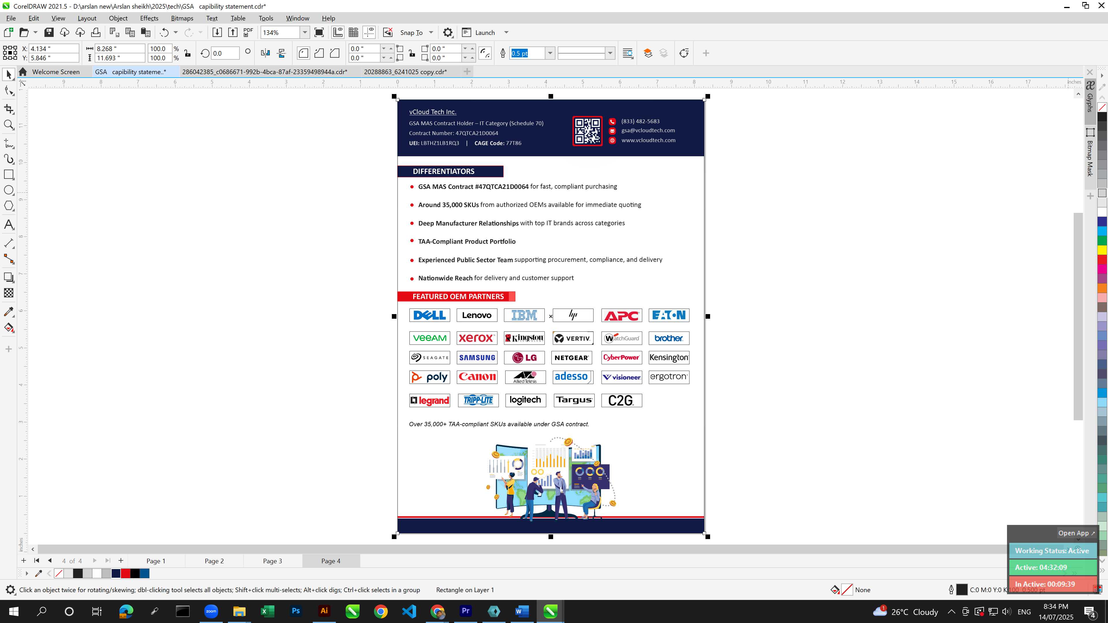Open the Options gear icon
The width and height of the screenshot is (1108, 623).
448,33
